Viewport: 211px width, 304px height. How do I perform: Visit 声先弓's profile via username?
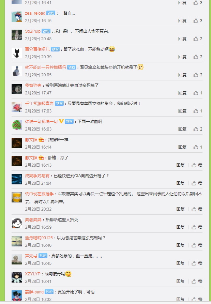31,256
